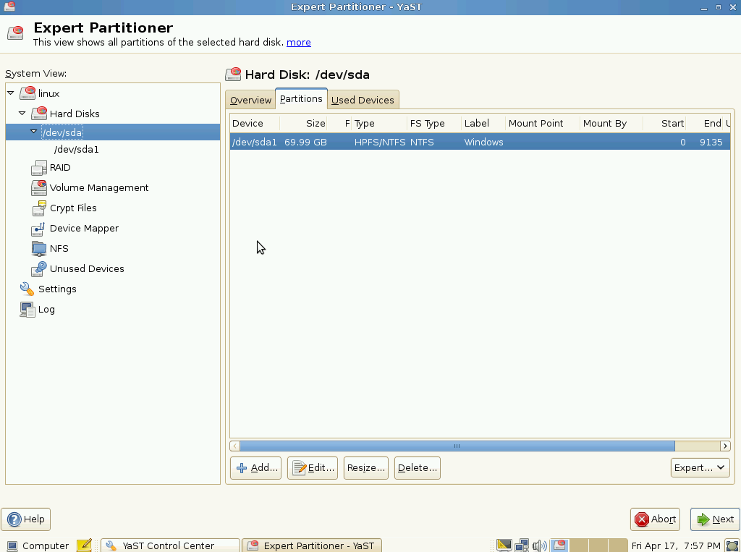Sort by the Type column header
The height and width of the screenshot is (552, 741).
(379, 123)
